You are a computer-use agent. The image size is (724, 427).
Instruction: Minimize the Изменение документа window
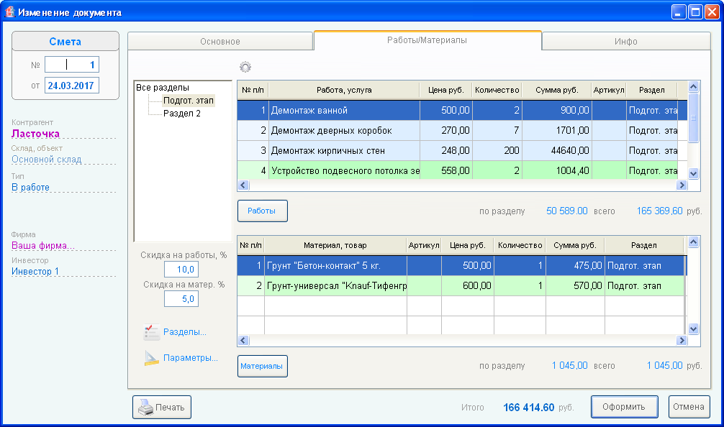coord(678,12)
